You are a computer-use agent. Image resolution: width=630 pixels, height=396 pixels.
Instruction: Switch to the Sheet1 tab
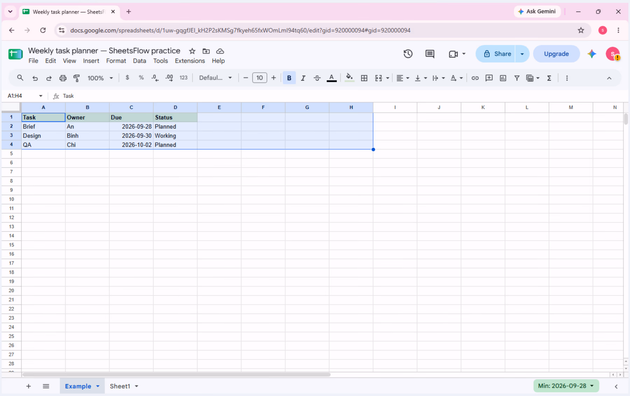120,386
